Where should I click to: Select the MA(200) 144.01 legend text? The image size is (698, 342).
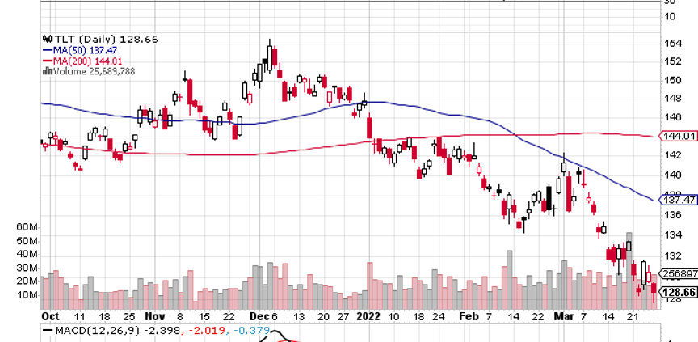pos(85,61)
